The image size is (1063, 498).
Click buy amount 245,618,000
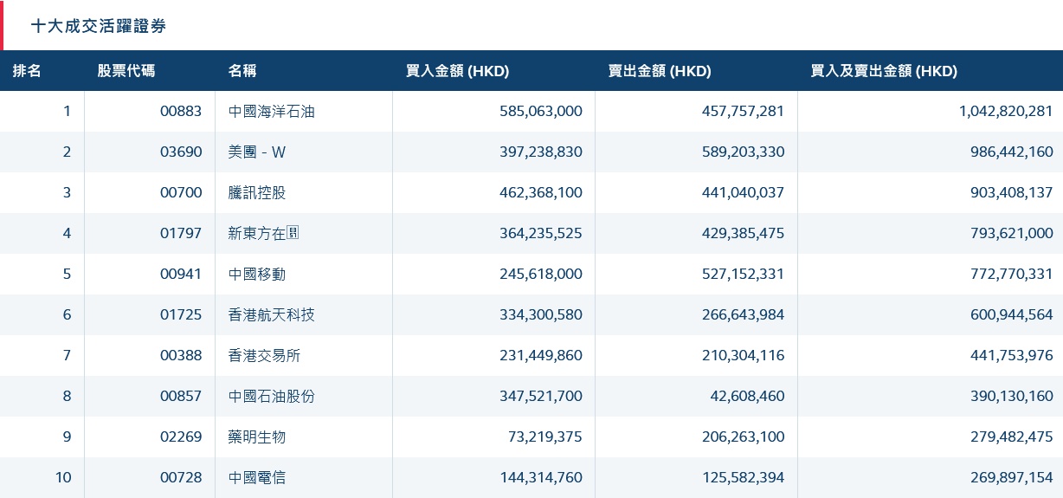(x=541, y=274)
